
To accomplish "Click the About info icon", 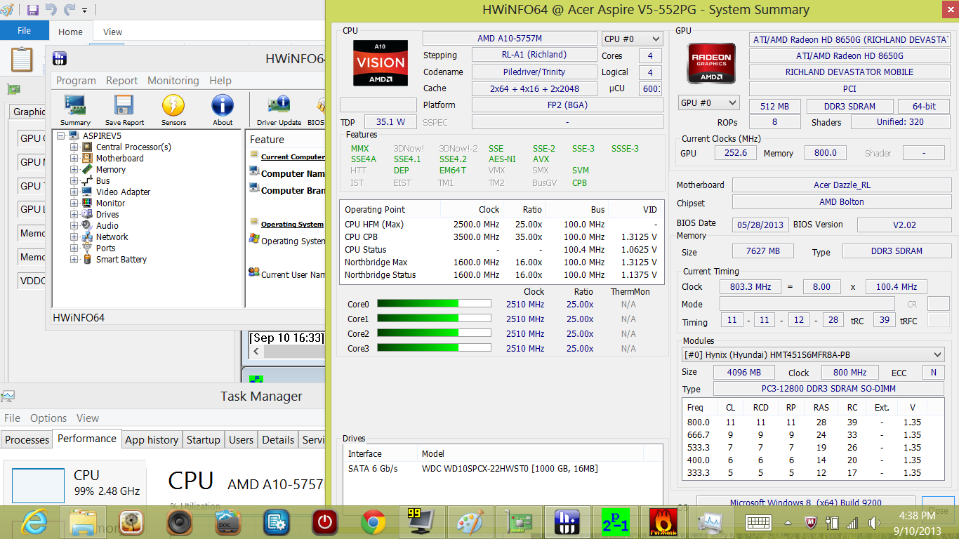I will tap(223, 110).
